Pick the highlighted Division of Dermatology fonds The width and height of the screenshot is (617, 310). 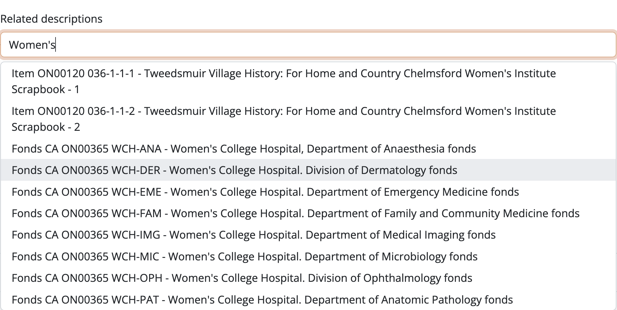234,170
